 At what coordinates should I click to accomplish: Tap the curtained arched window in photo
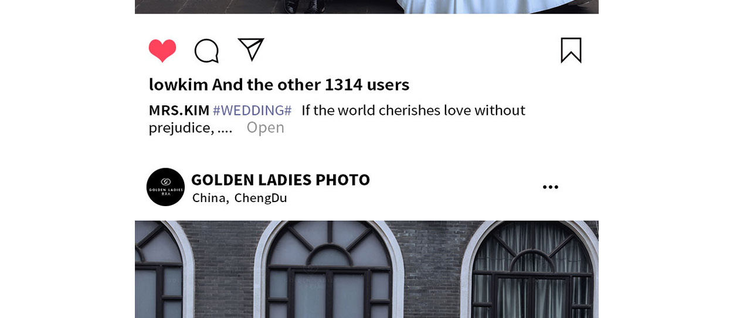click(x=531, y=270)
